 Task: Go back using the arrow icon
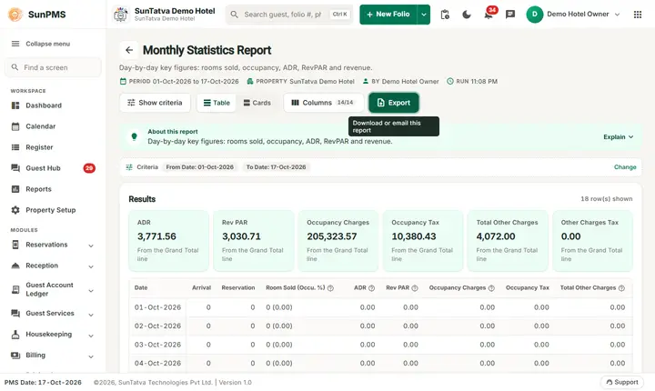(129, 50)
